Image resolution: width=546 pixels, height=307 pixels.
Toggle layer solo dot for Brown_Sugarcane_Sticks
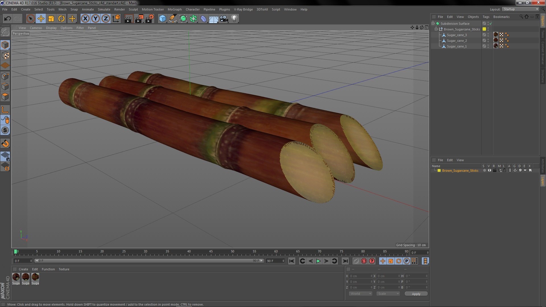484,171
